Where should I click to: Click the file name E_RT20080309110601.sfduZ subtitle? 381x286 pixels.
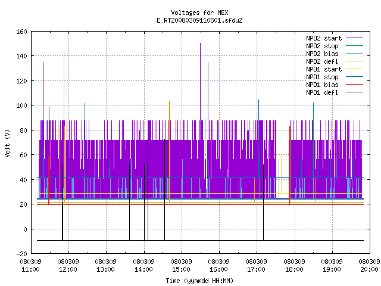point(199,20)
